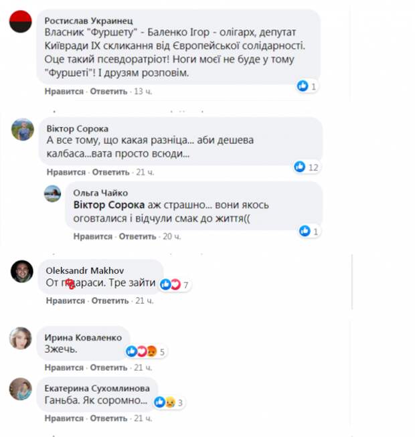The width and height of the screenshot is (415, 437).
Task: Click like reaction icon on Ольга Чайко reply
Action: [305, 231]
